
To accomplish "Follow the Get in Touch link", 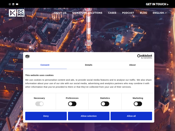I will tap(157, 4).
